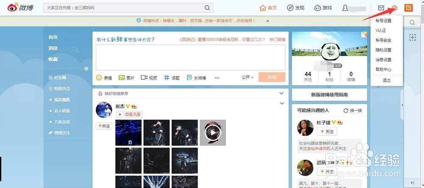
Task: Select 隐私设置 from the settings menu
Action: 383,50
